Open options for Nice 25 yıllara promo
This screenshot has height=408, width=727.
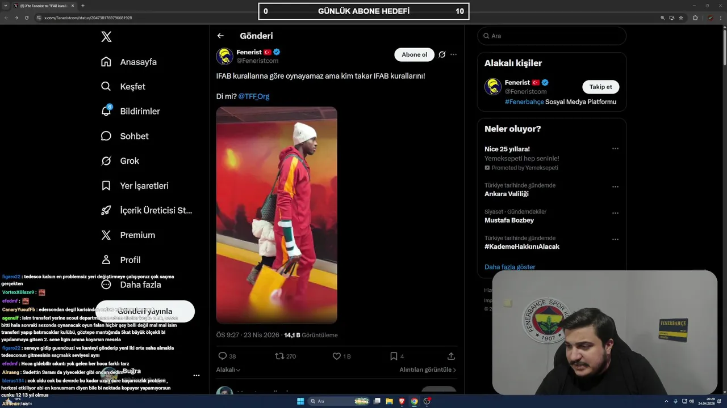[615, 149]
